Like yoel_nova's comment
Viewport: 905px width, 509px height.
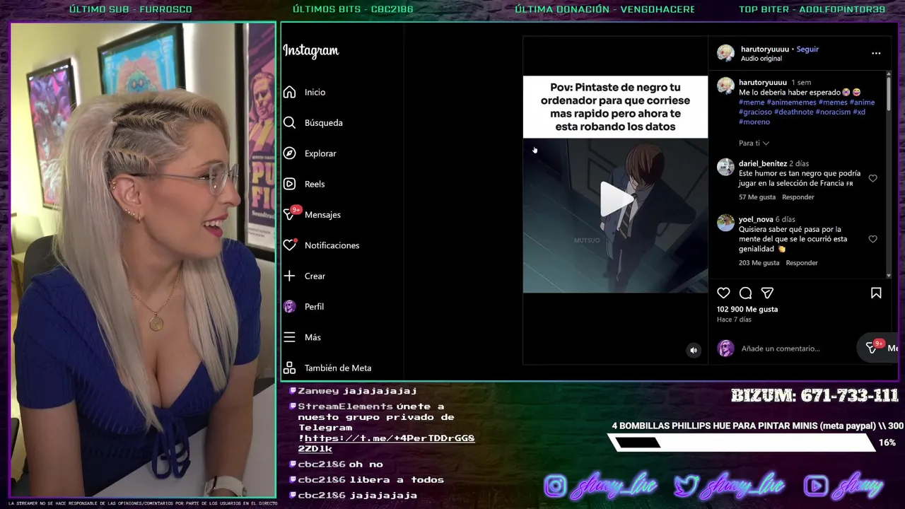pos(872,239)
